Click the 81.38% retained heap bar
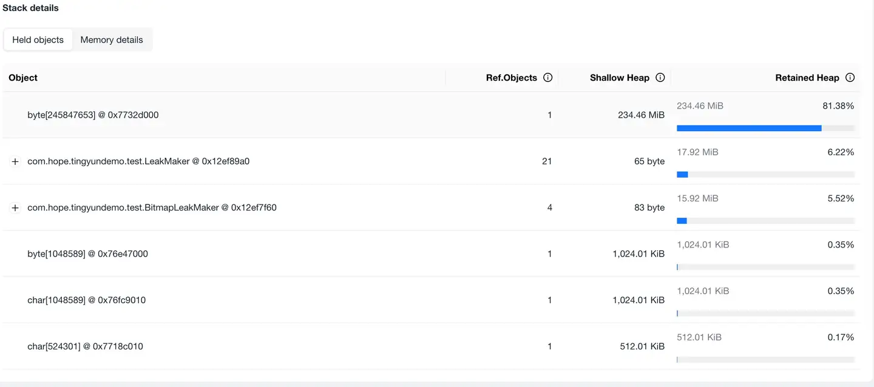 [765, 128]
